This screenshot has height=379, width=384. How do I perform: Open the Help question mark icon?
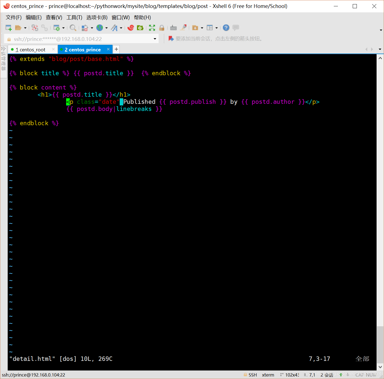point(226,28)
